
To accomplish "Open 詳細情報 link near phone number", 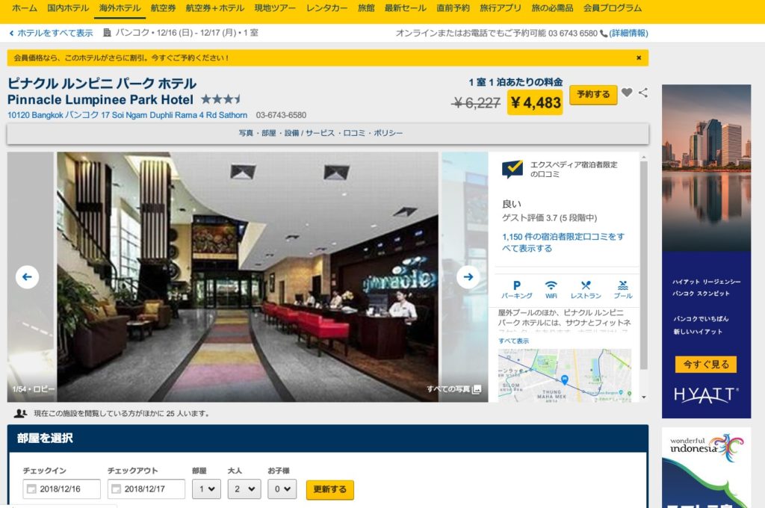I will [628, 33].
